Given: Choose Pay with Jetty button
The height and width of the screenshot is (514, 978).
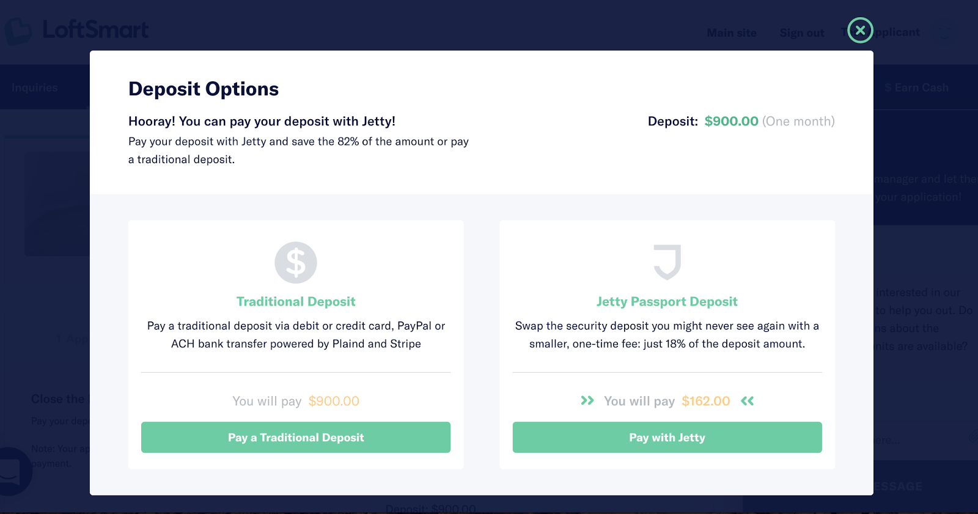Looking at the screenshot, I should [x=667, y=438].
